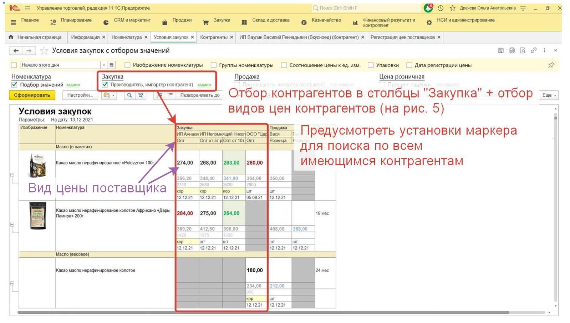Copy link to report via chain icon
The height and width of the screenshot is (323, 570).
(x=534, y=51)
